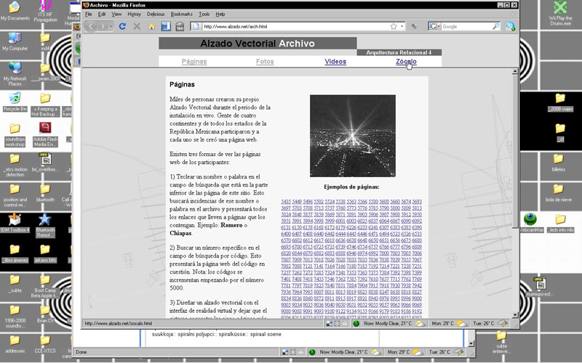Click 'Done' in the back window status bar
Viewport: 582px width, 363px height.
(x=81, y=352)
